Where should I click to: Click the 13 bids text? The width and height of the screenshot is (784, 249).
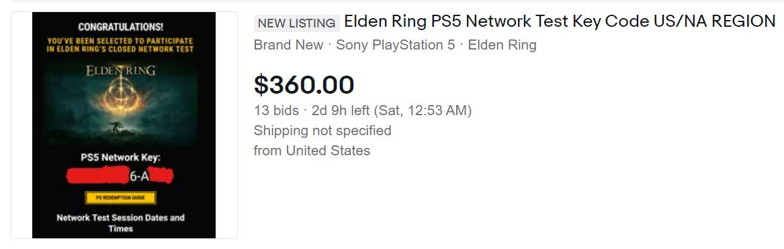(x=276, y=110)
